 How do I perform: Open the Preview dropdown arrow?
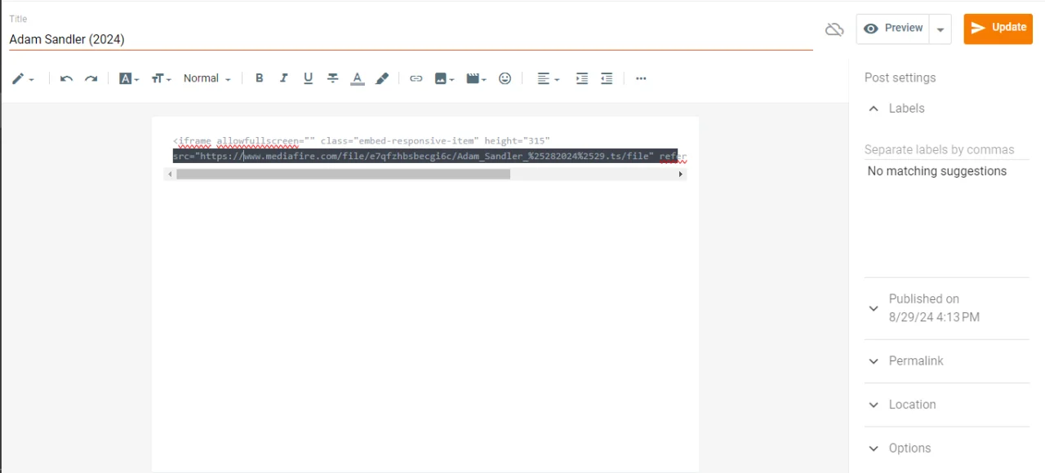[x=940, y=29]
